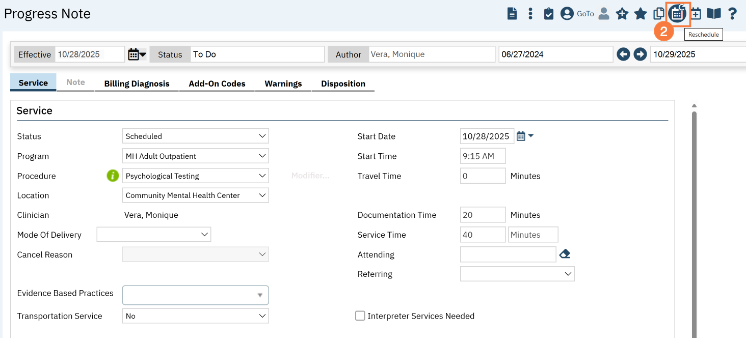The width and height of the screenshot is (746, 341).
Task: Click the copy documents icon
Action: point(659,14)
